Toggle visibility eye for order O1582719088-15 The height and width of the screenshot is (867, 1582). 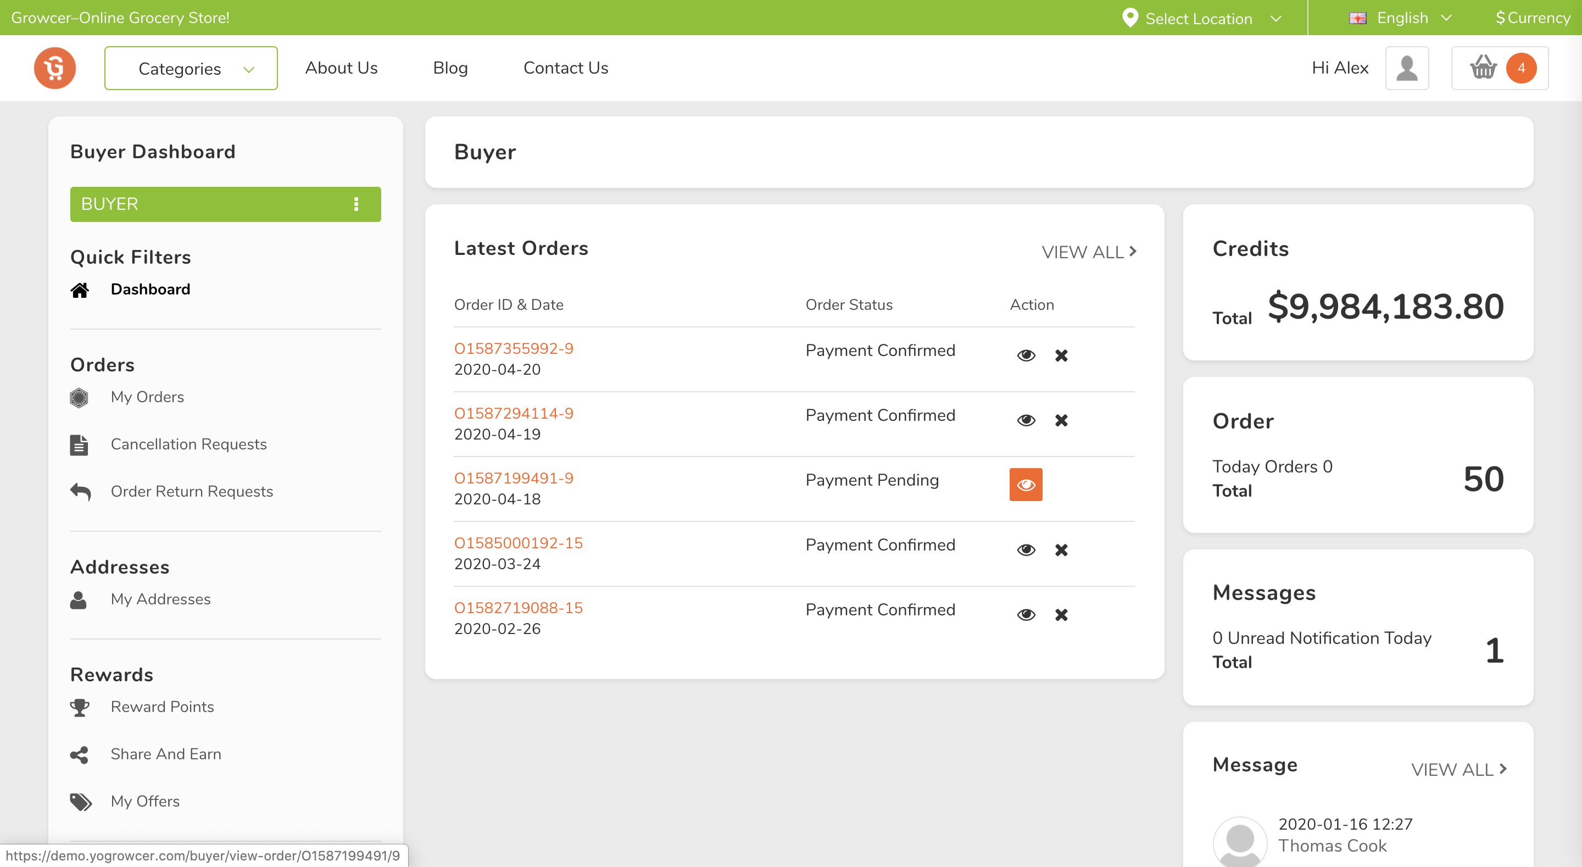(x=1026, y=614)
